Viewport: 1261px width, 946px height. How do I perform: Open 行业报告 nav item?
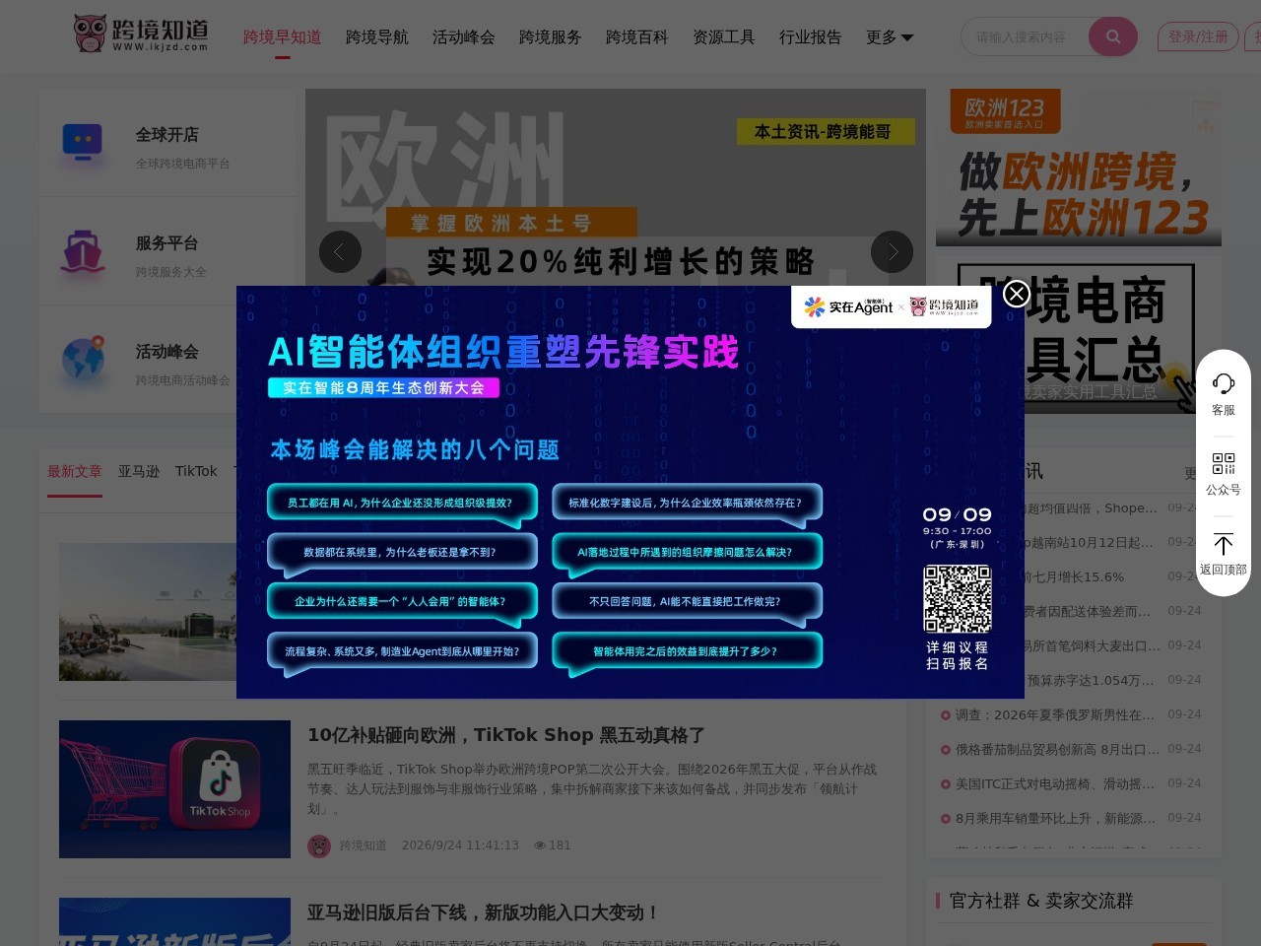(811, 36)
